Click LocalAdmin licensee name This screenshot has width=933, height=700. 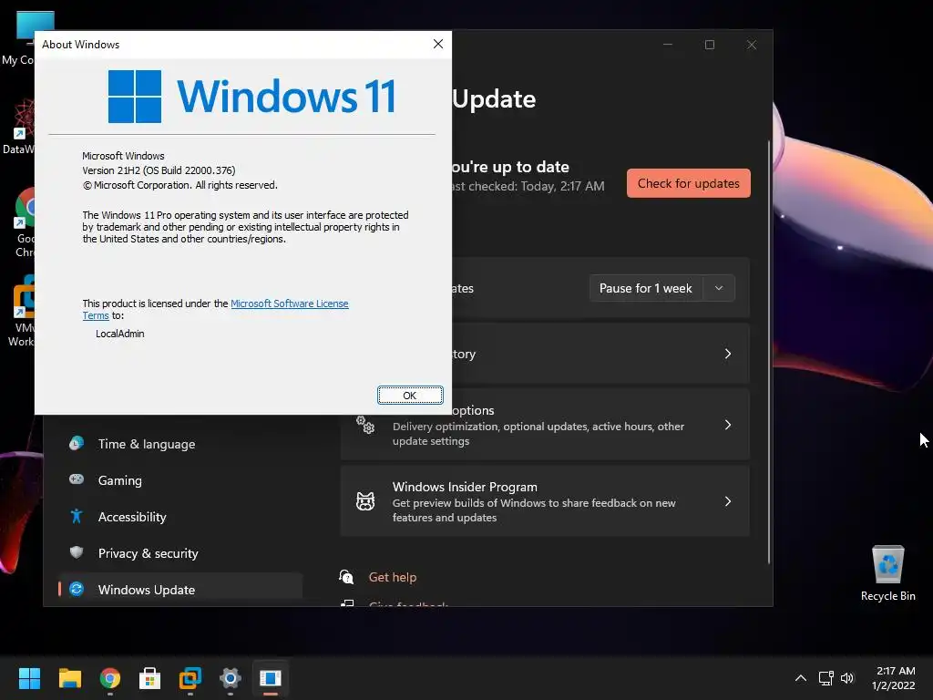point(120,334)
